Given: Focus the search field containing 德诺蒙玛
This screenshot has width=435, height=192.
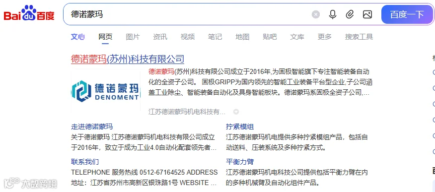Looking at the screenshot, I should tap(186, 14).
